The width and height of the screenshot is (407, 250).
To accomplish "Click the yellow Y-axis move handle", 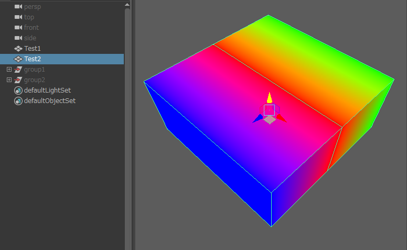I will click(x=270, y=98).
